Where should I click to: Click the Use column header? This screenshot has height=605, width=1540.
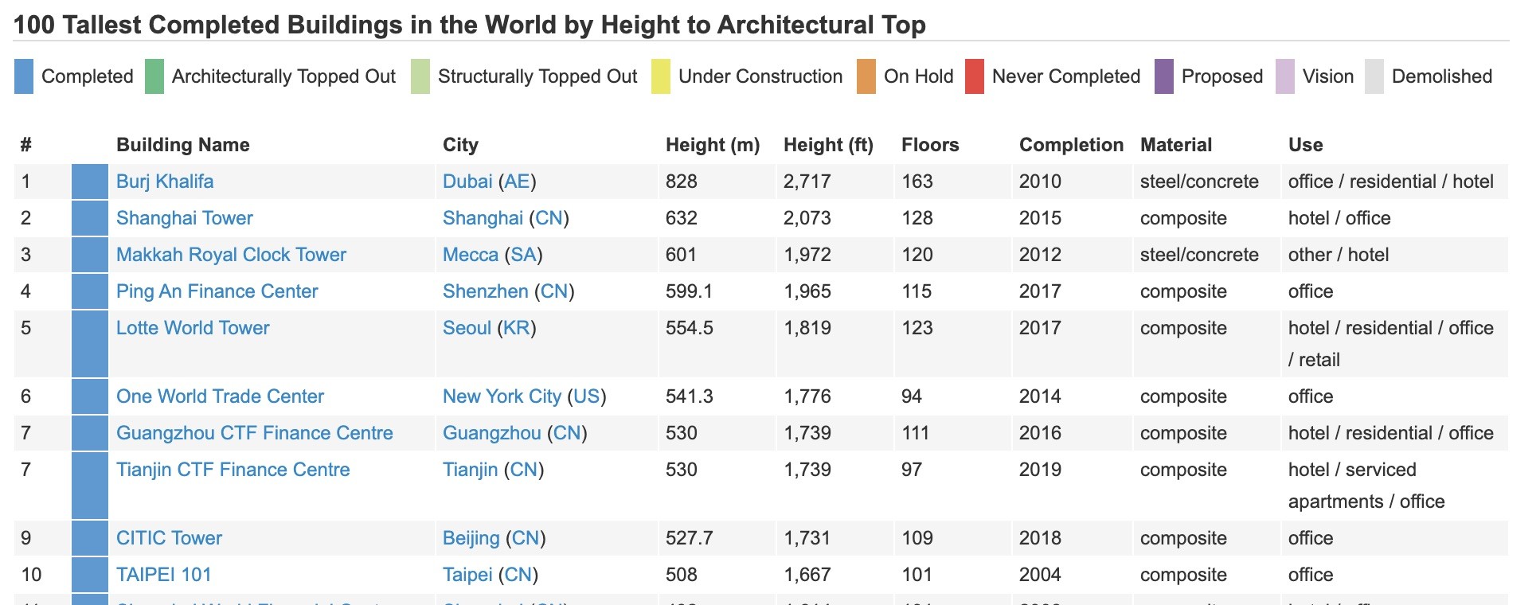(1306, 145)
